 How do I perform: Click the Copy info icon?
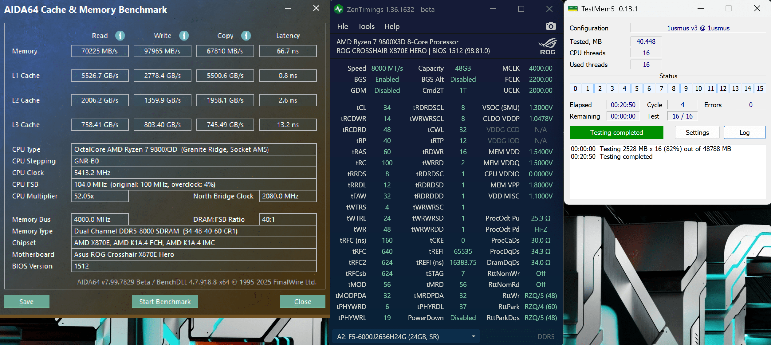click(246, 36)
